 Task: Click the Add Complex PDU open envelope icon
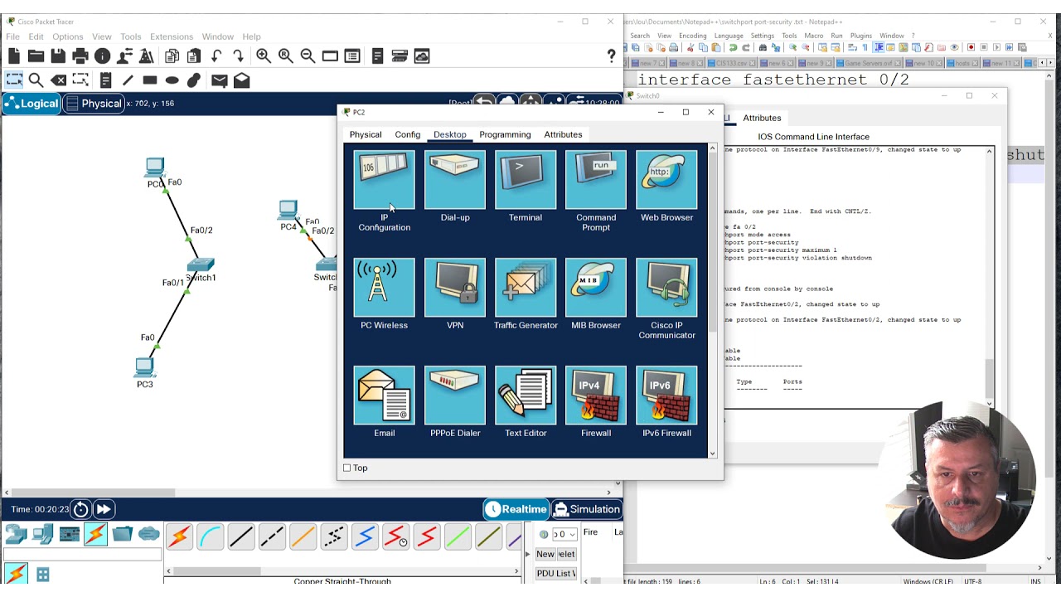pos(241,80)
